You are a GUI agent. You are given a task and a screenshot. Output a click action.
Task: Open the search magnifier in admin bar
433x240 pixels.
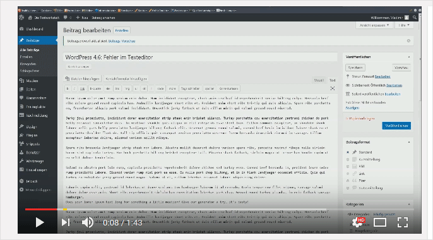(x=415, y=18)
